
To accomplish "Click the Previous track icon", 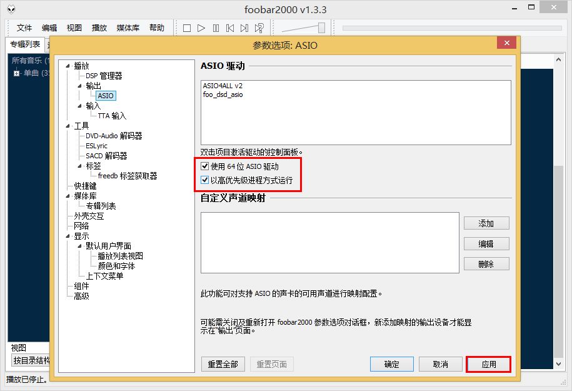I will 230,28.
